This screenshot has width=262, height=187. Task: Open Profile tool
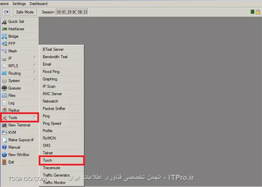tap(62, 131)
